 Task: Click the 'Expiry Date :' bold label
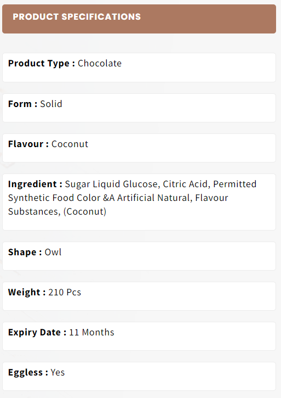pyautogui.click(x=37, y=333)
